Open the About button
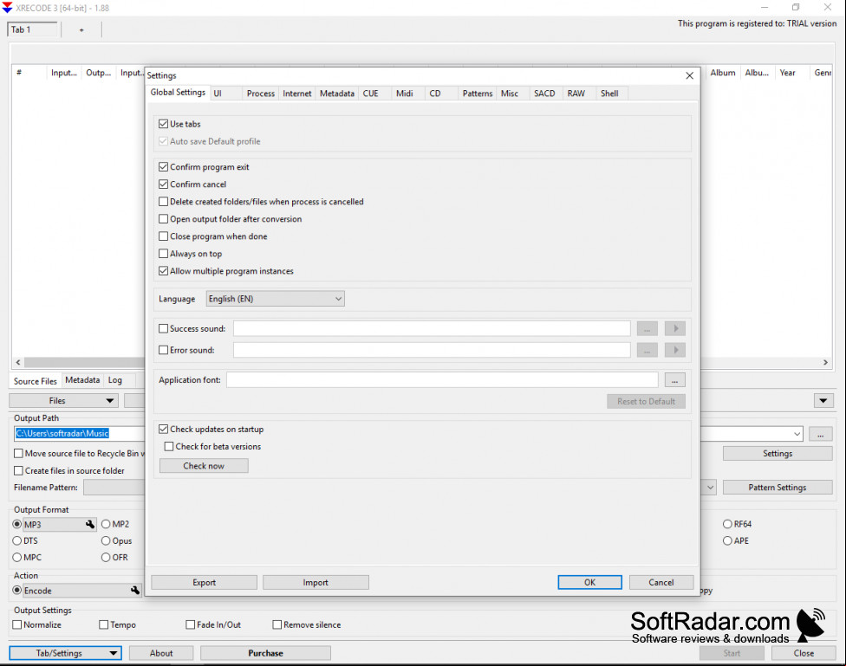 coord(161,653)
